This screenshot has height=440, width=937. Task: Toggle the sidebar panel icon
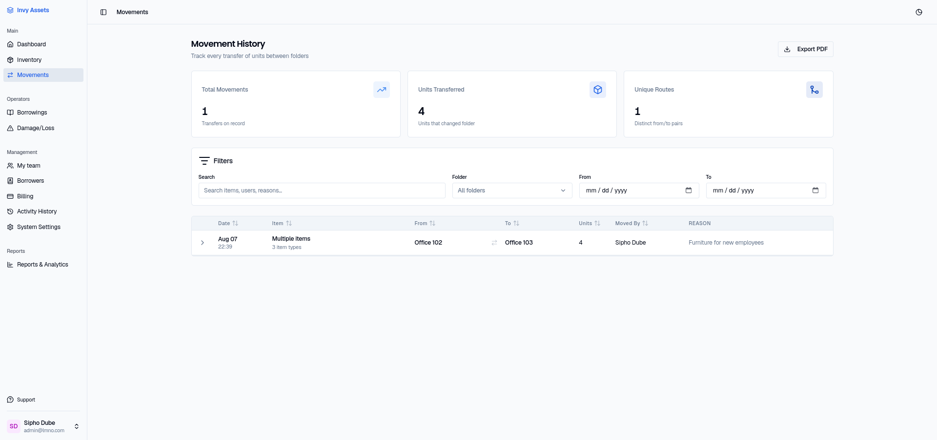pos(103,12)
